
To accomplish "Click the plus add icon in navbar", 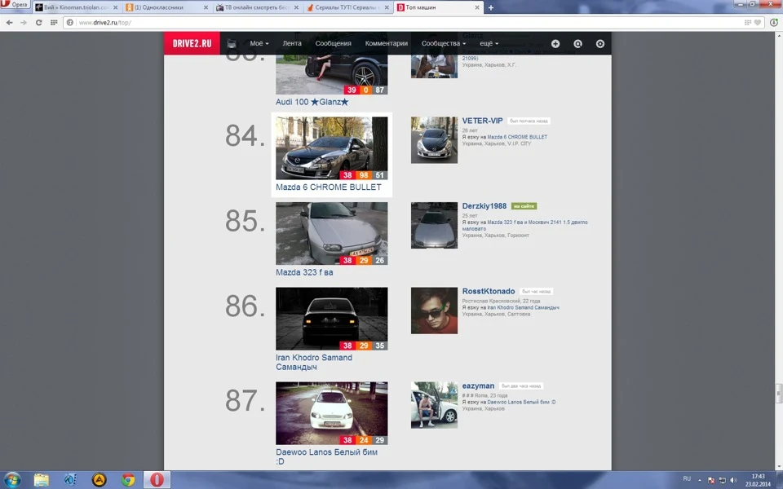I will click(x=555, y=44).
